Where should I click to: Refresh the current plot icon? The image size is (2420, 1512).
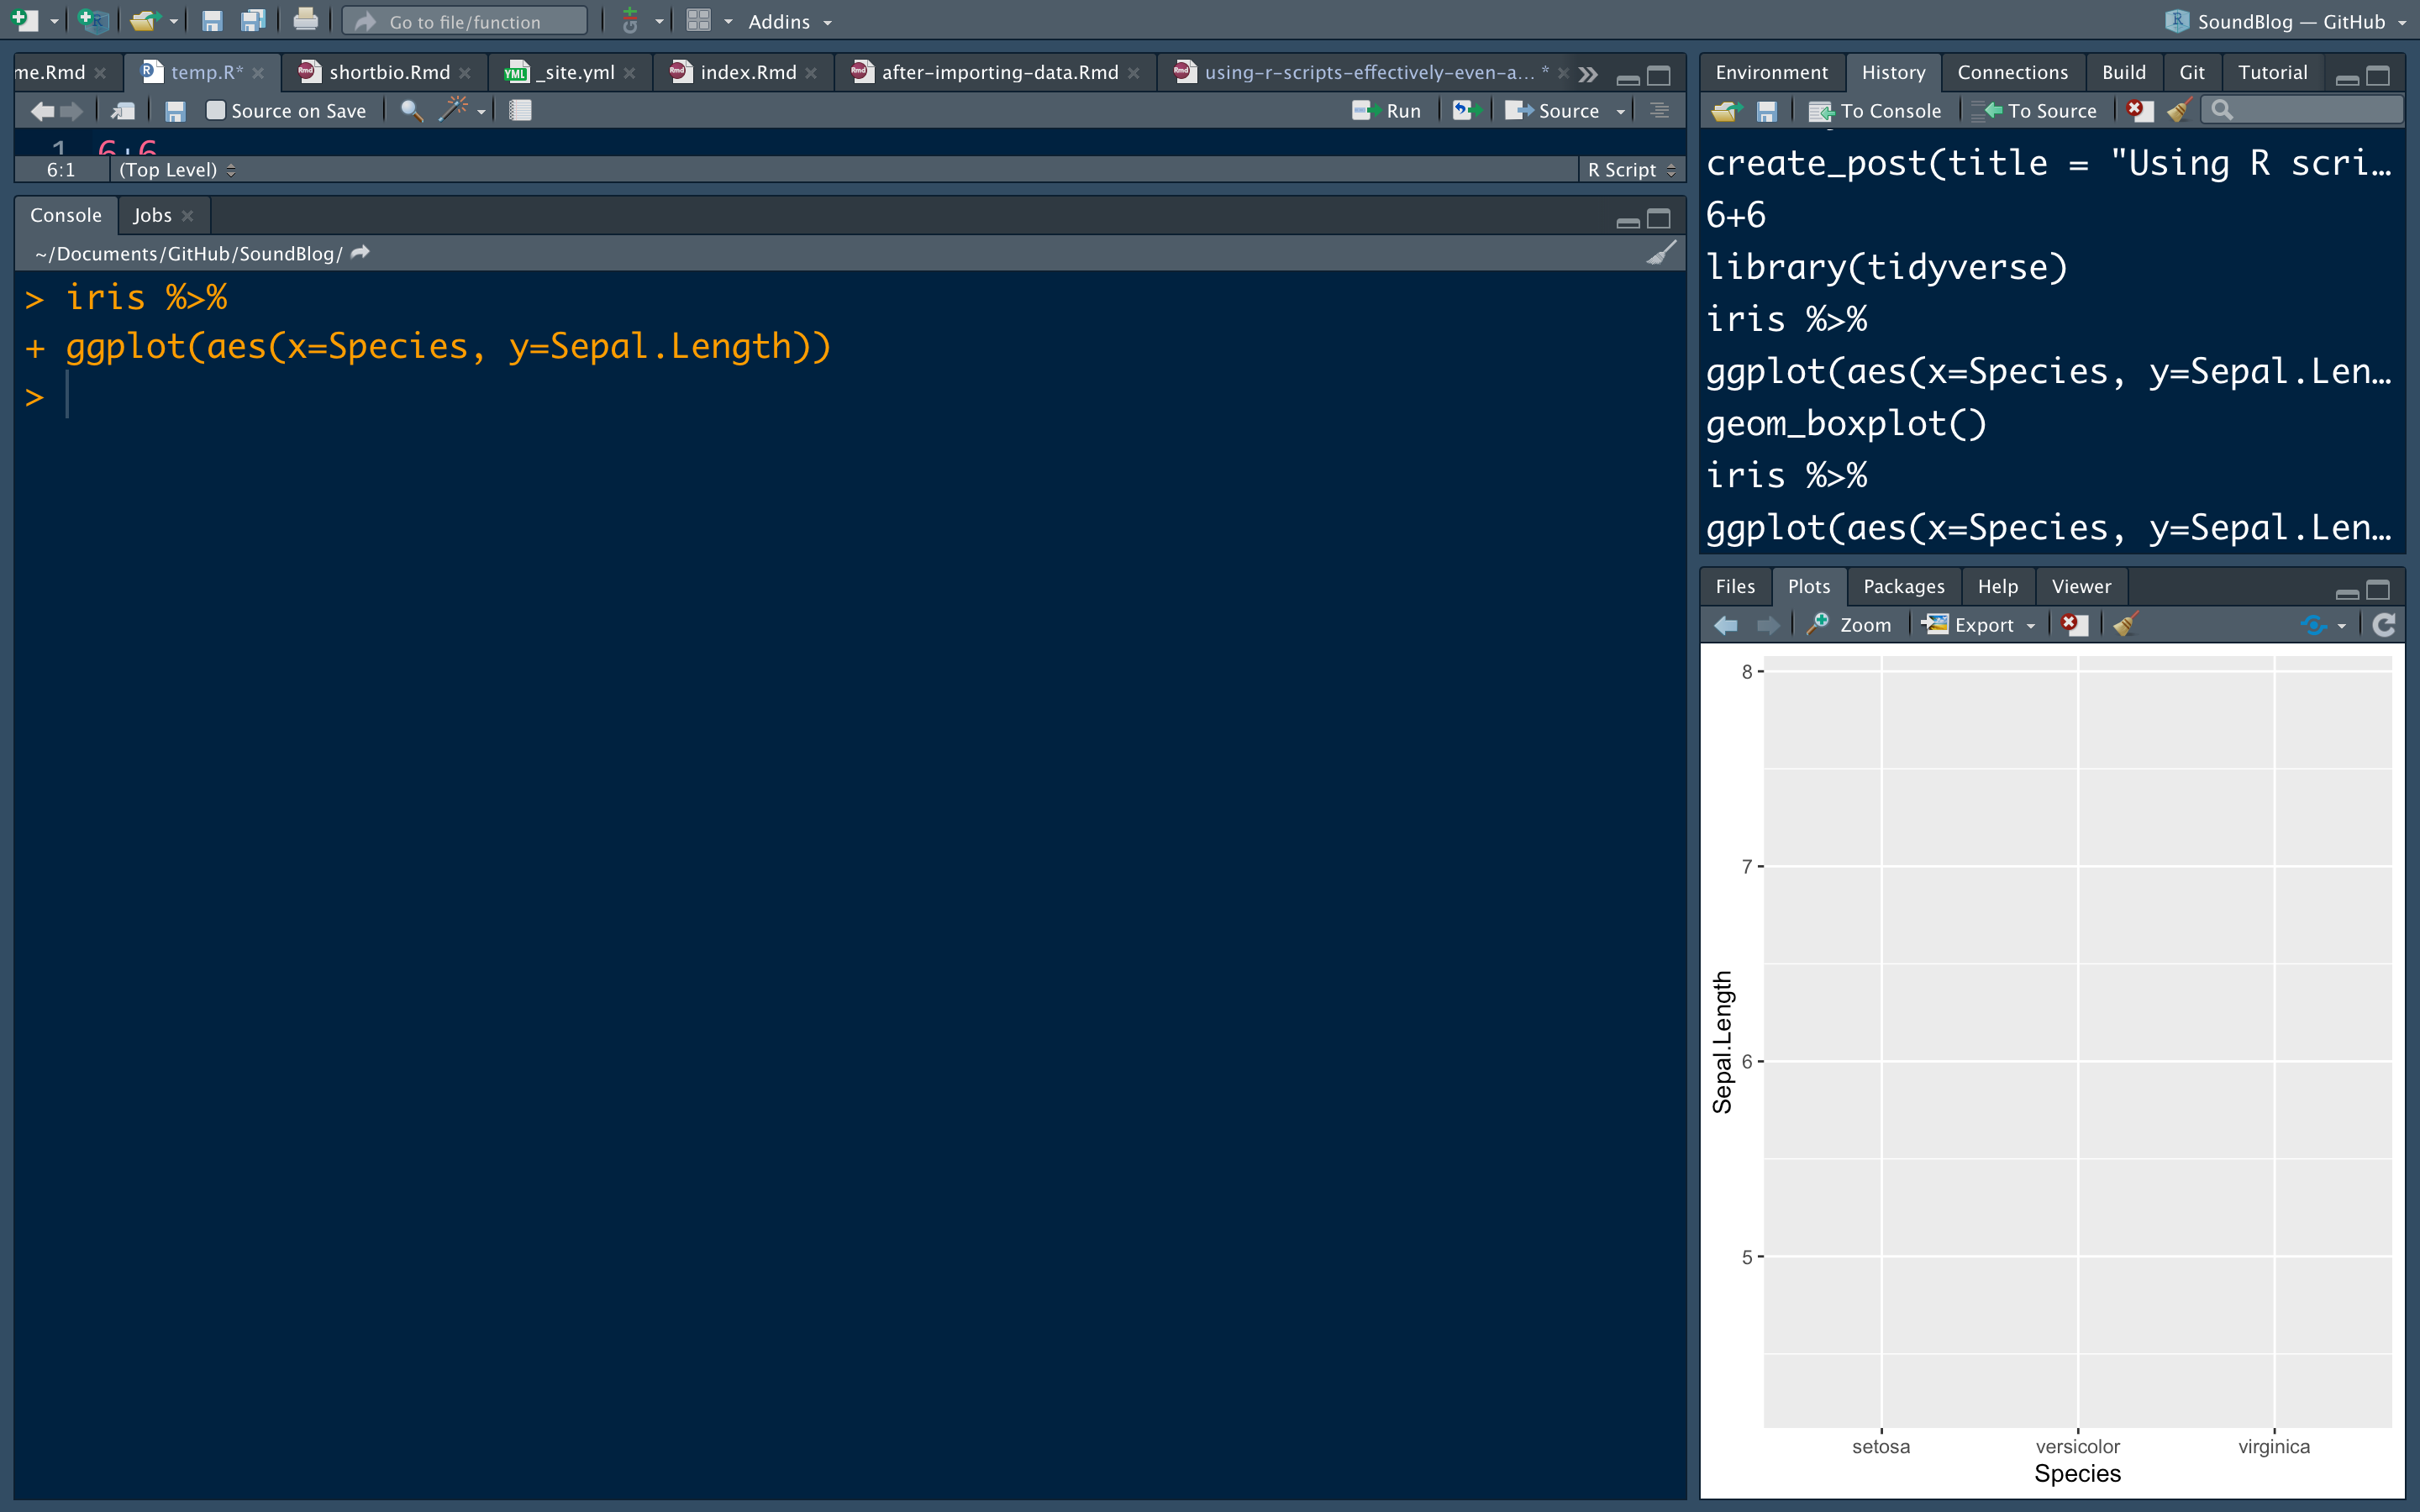(x=2384, y=625)
